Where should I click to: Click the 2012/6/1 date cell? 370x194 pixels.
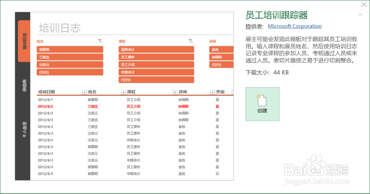point(45,100)
